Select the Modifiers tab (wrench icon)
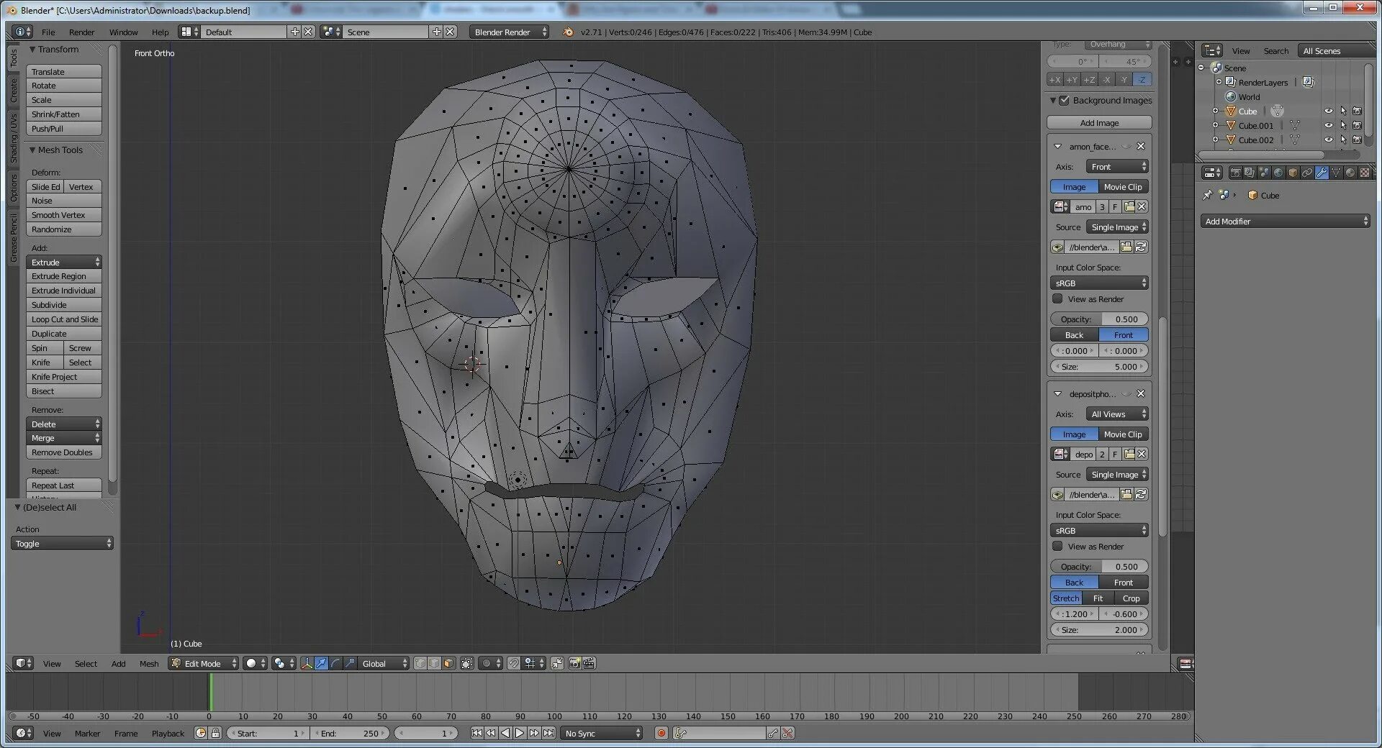Image resolution: width=1382 pixels, height=748 pixels. (x=1322, y=173)
